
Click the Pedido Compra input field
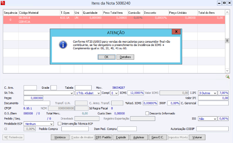(75, 129)
